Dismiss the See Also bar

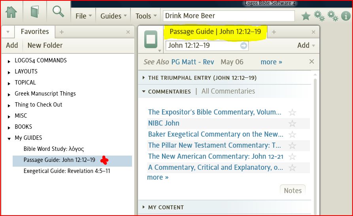point(311,62)
